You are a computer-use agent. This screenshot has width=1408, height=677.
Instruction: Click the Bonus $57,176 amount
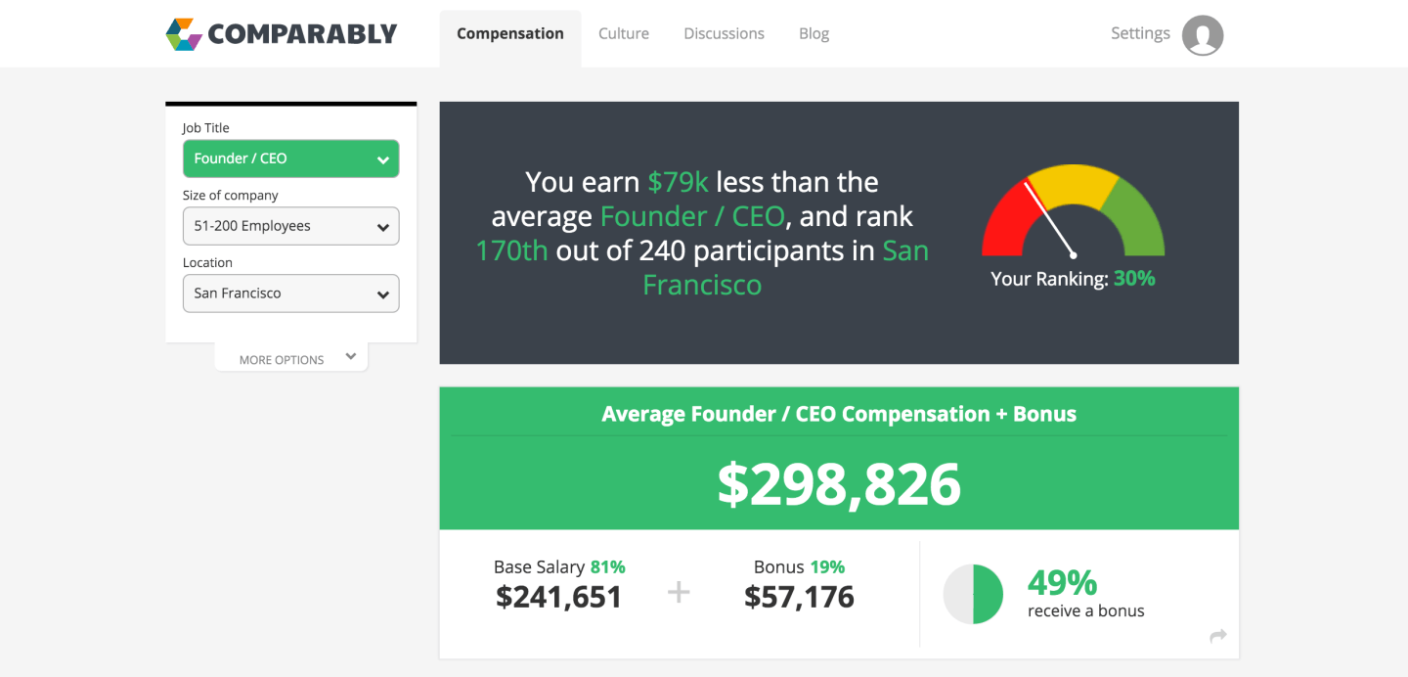click(x=799, y=597)
